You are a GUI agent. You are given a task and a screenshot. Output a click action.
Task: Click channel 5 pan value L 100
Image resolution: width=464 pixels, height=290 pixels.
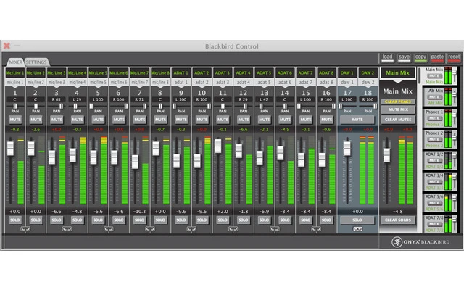(98, 100)
